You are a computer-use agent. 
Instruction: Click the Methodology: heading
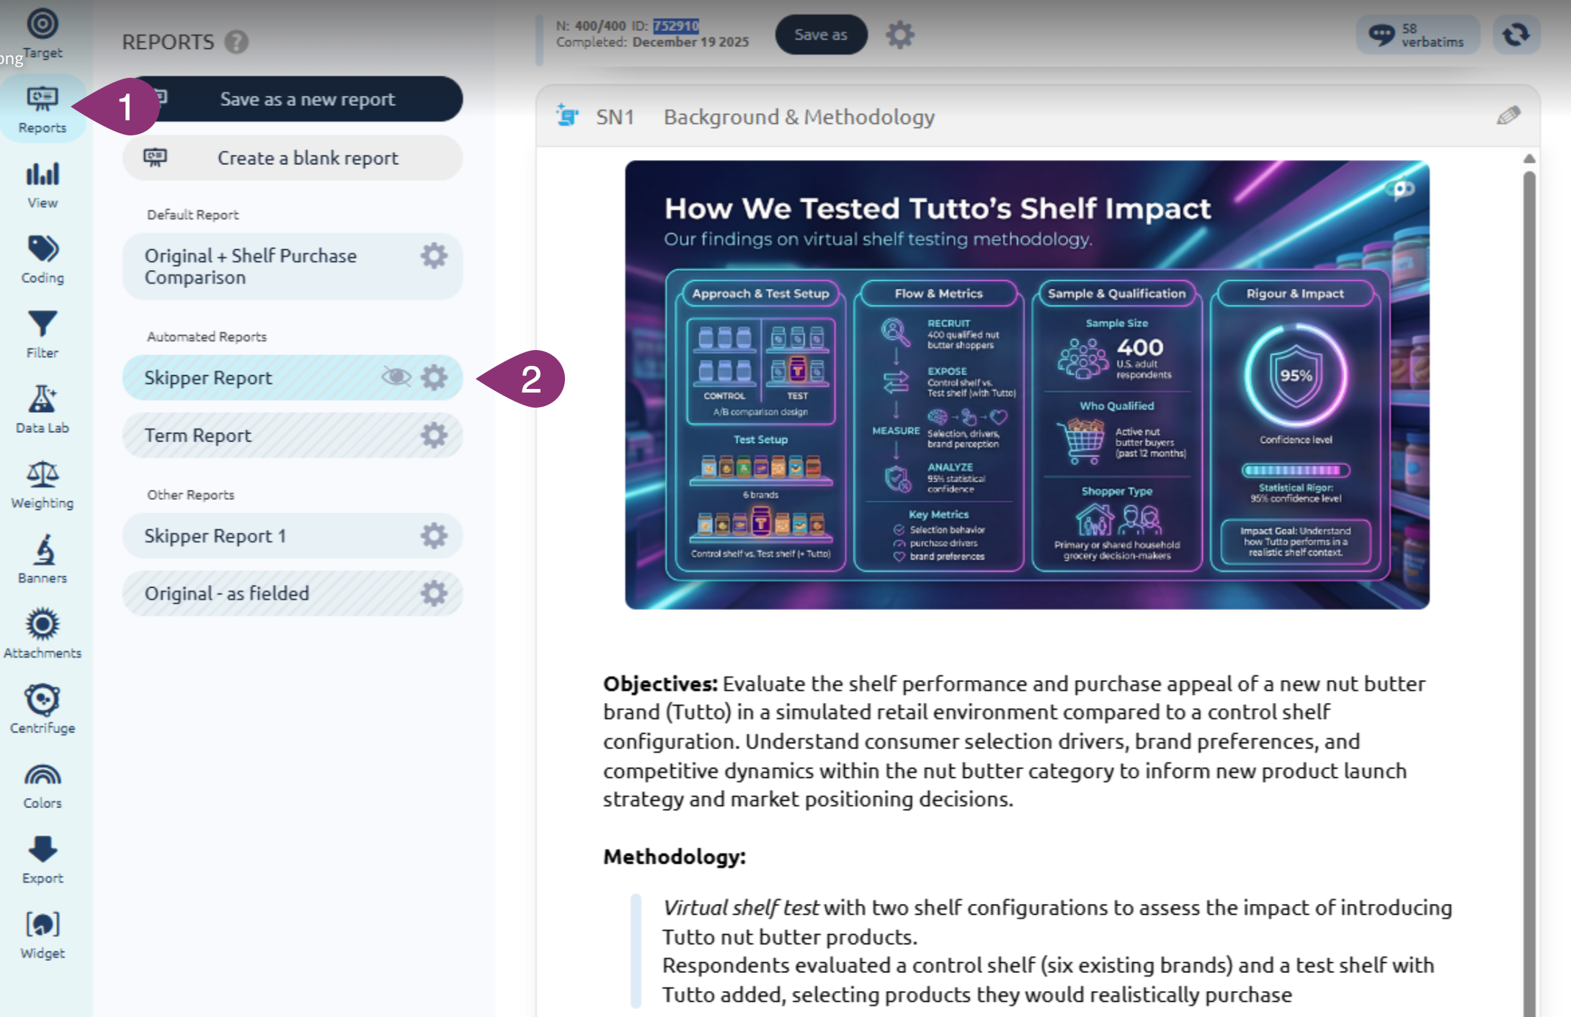tap(675, 856)
